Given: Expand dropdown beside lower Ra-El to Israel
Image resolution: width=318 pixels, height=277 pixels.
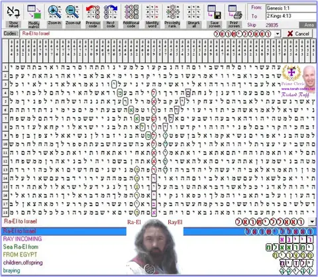Looking at the screenshot, I should click(x=312, y=221).
